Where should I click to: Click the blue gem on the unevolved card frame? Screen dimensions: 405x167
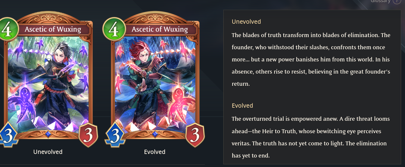pos(48,134)
